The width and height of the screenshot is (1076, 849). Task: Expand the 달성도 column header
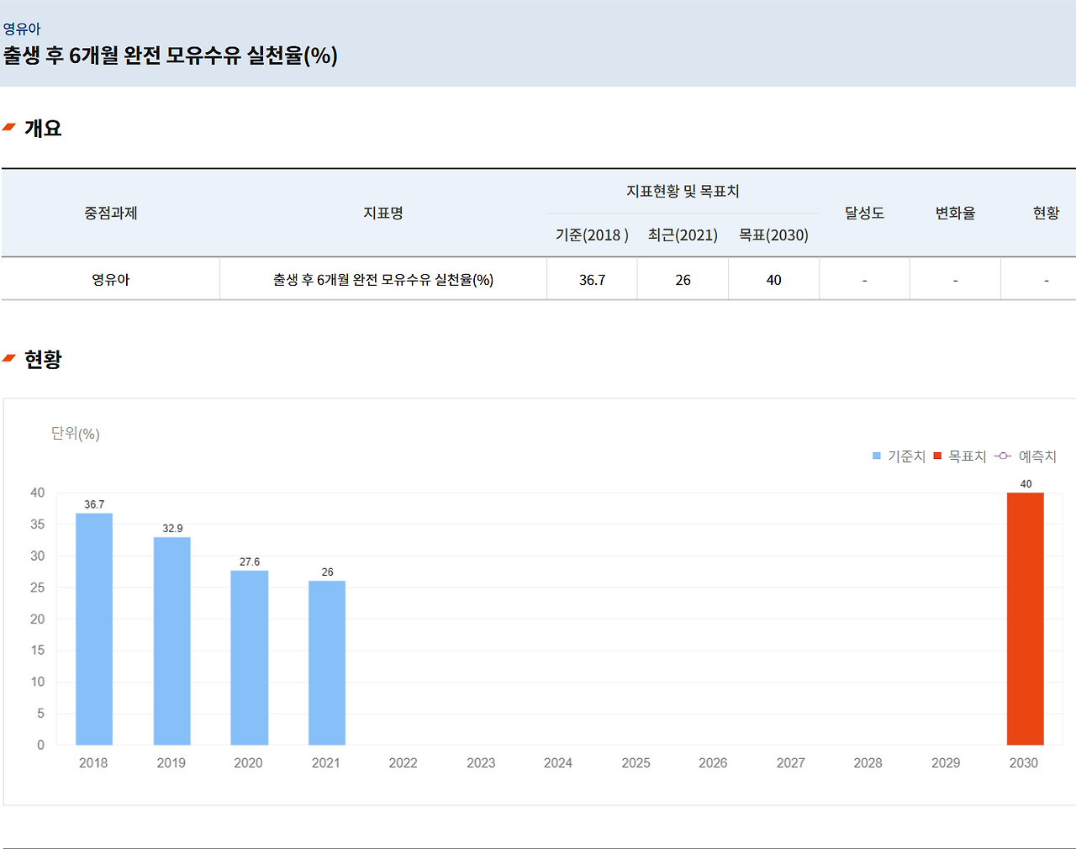click(x=864, y=213)
